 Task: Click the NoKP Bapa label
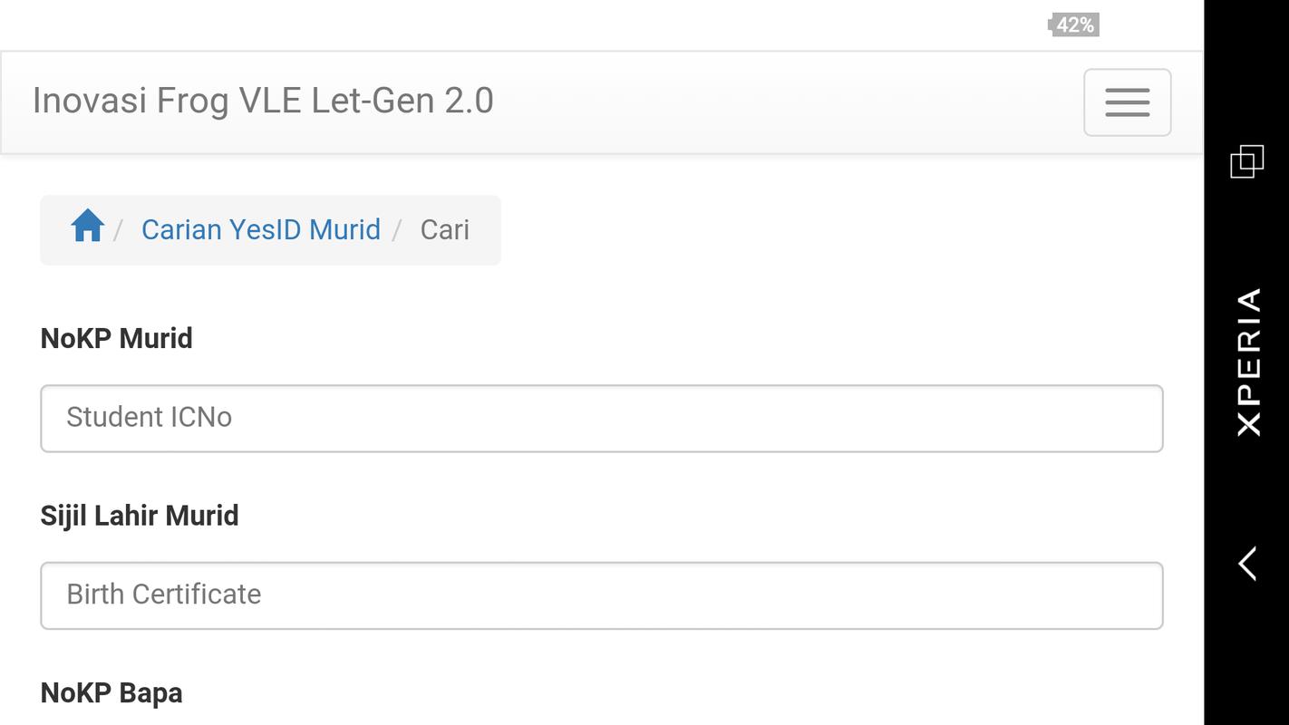(x=111, y=693)
